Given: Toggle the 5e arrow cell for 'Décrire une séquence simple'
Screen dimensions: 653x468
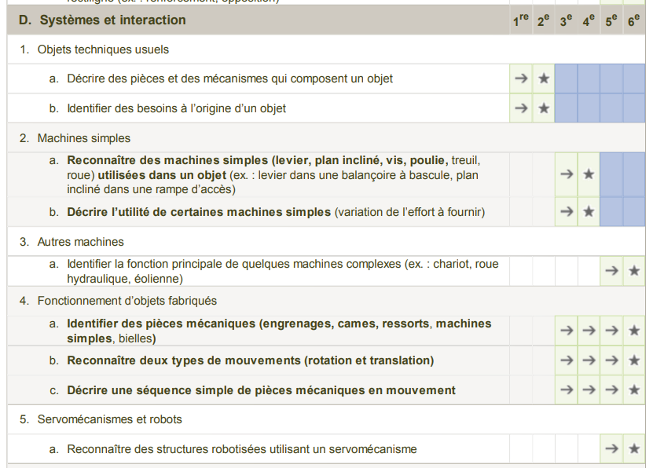Looking at the screenshot, I should point(611,389).
